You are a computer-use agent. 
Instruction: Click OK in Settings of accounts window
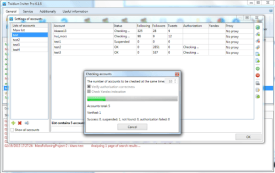click(248, 137)
